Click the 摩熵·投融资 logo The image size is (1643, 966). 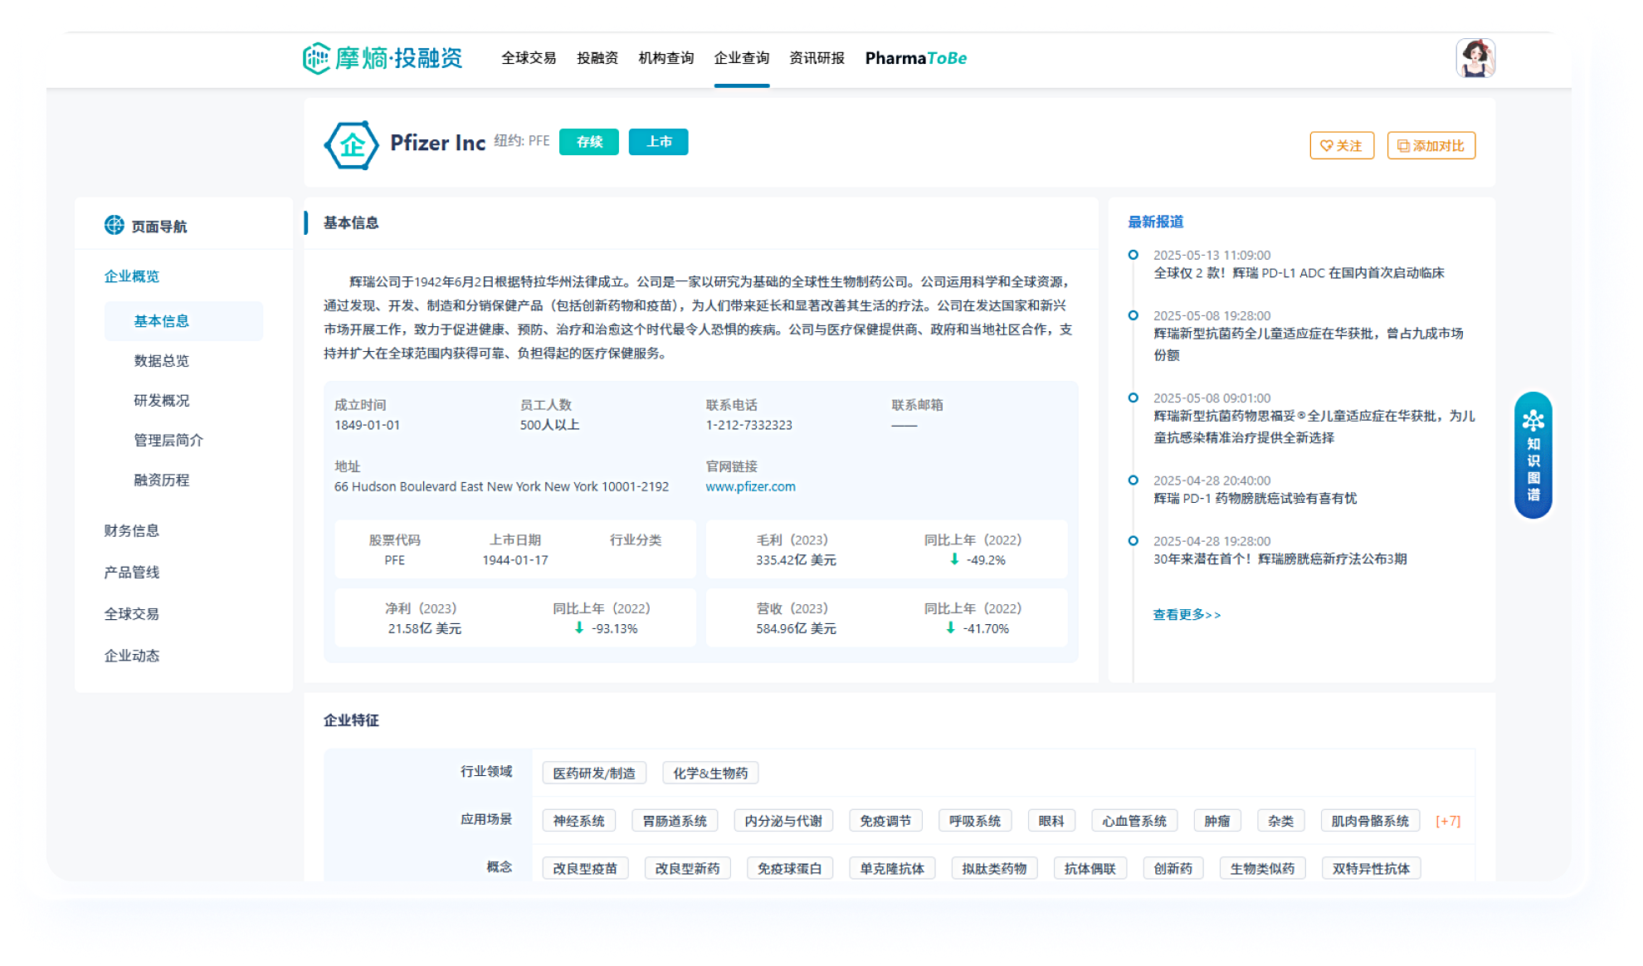tap(383, 58)
